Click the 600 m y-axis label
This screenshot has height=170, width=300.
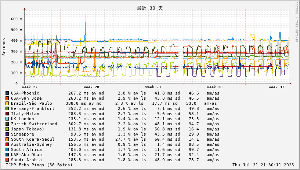(17, 19)
